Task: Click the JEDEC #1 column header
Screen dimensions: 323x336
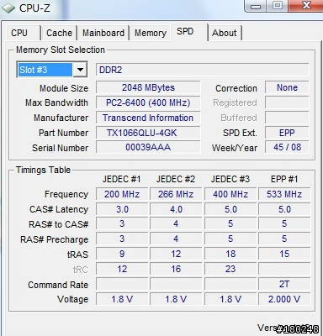Action: point(121,179)
